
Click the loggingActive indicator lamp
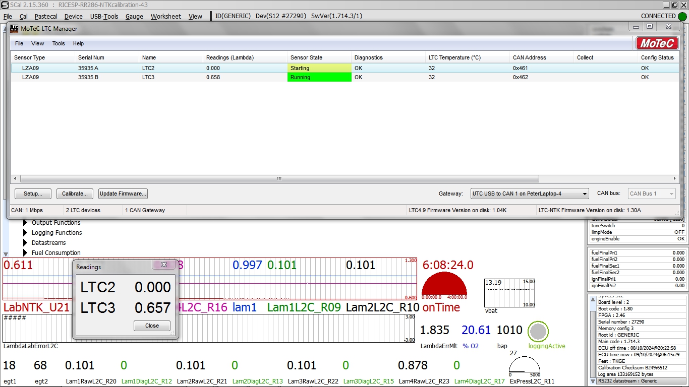tap(538, 332)
